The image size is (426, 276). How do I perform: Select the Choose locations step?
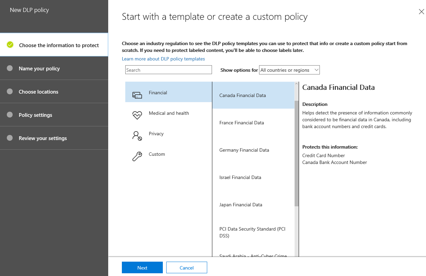coord(38,92)
